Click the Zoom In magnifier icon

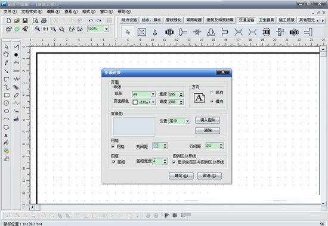(x=38, y=29)
